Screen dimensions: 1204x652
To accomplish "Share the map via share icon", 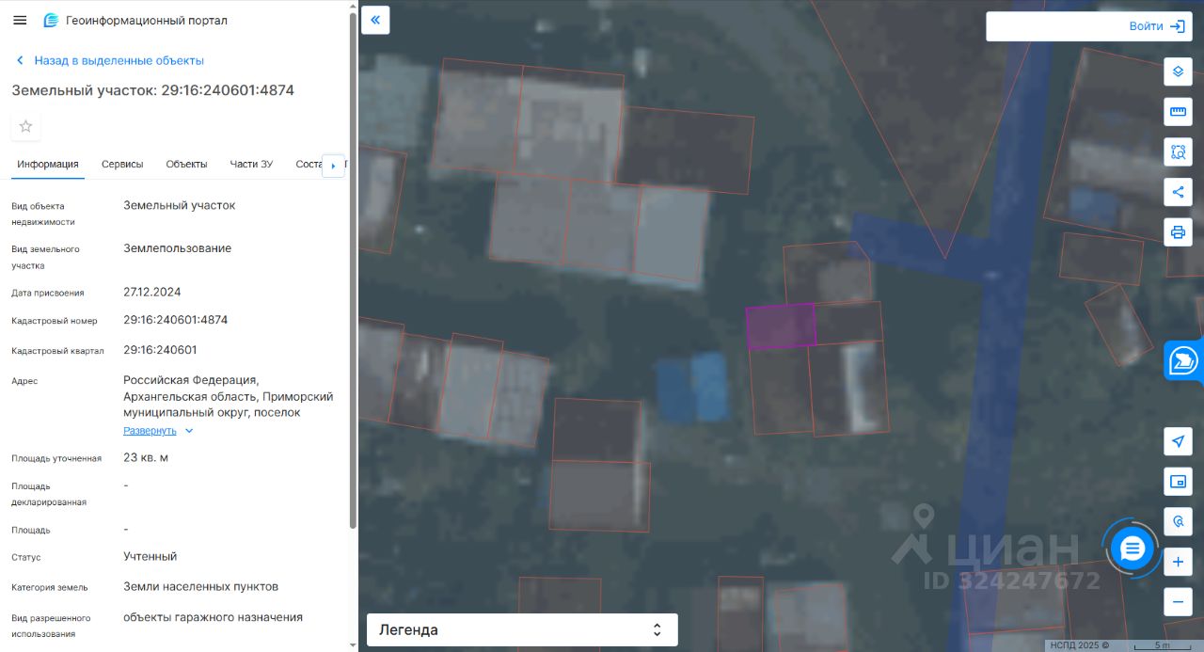I will point(1178,192).
